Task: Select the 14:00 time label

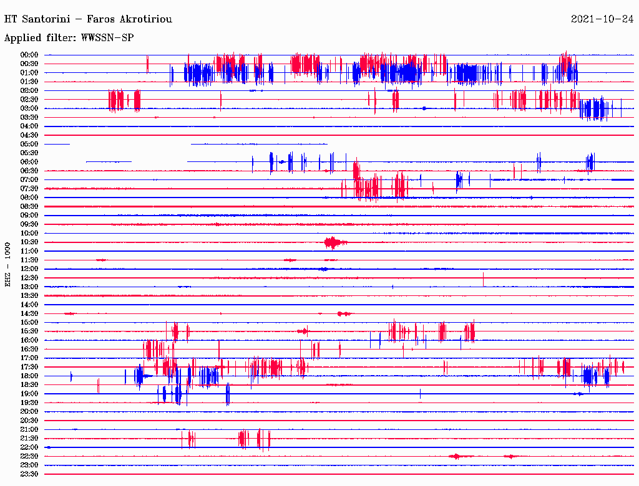Action: coord(29,305)
